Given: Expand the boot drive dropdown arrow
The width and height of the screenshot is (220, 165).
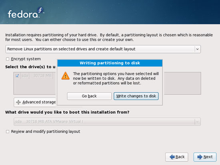Looking at the screenshot, I should (x=197, y=122).
